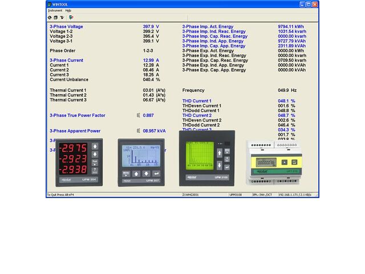Click the second square toolbar icon
The image size is (365, 274).
[x=56, y=18]
